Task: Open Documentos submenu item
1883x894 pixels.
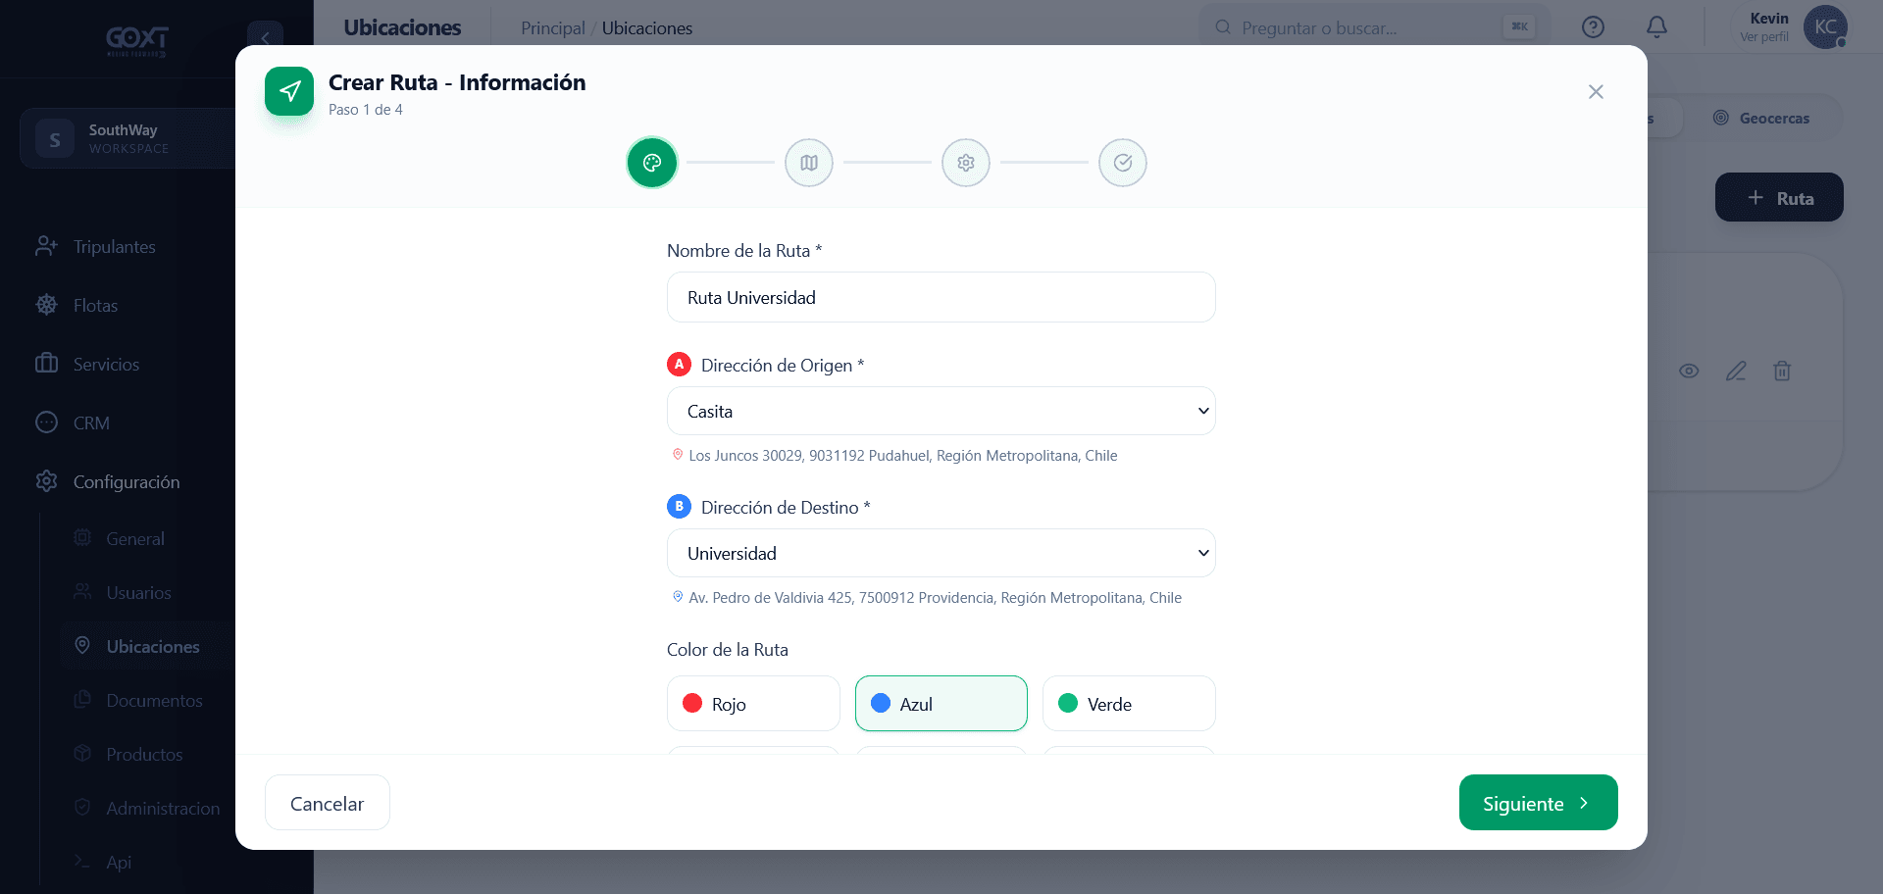Action: 155,701
